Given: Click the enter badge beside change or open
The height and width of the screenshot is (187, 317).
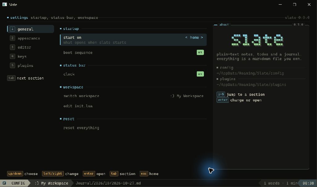Looking at the screenshot, I should 222,100.
